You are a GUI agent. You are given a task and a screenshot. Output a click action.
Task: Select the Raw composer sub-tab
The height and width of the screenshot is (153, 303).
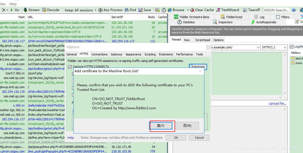click(x=187, y=40)
